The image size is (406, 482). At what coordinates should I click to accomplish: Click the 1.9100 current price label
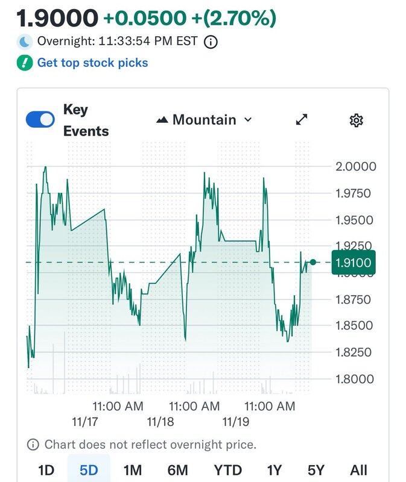(x=354, y=262)
